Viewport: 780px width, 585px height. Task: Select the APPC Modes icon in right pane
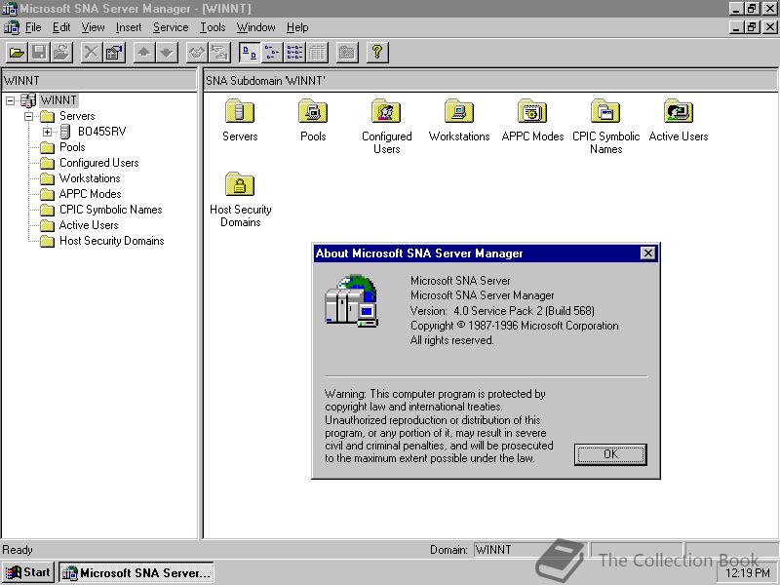click(532, 111)
